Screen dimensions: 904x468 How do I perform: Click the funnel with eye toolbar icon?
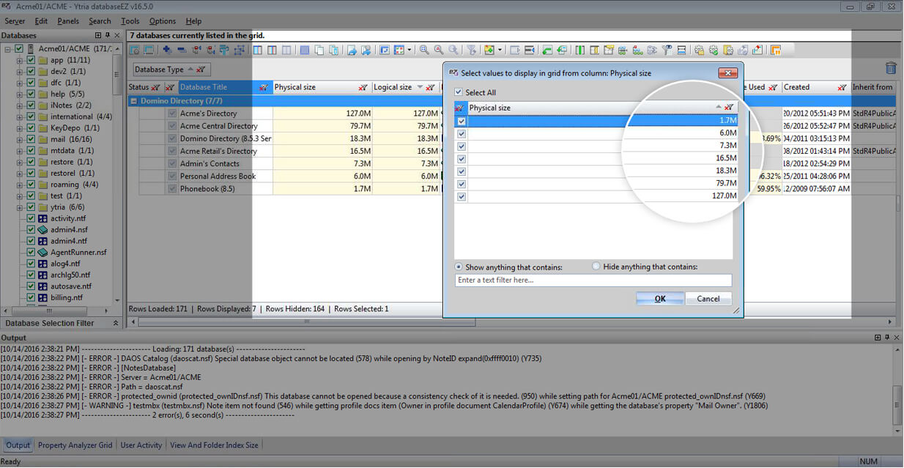666,50
